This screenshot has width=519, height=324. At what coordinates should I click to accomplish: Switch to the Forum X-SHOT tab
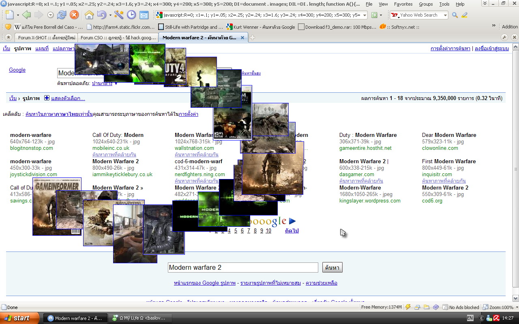point(46,38)
